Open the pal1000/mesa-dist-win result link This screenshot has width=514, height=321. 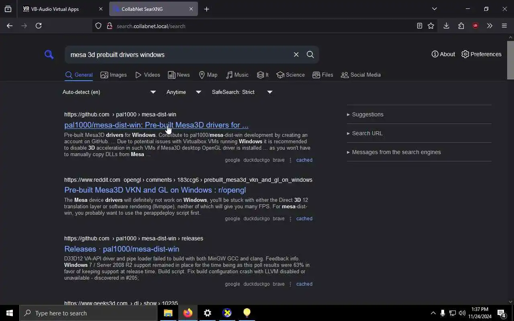pyautogui.click(x=156, y=125)
